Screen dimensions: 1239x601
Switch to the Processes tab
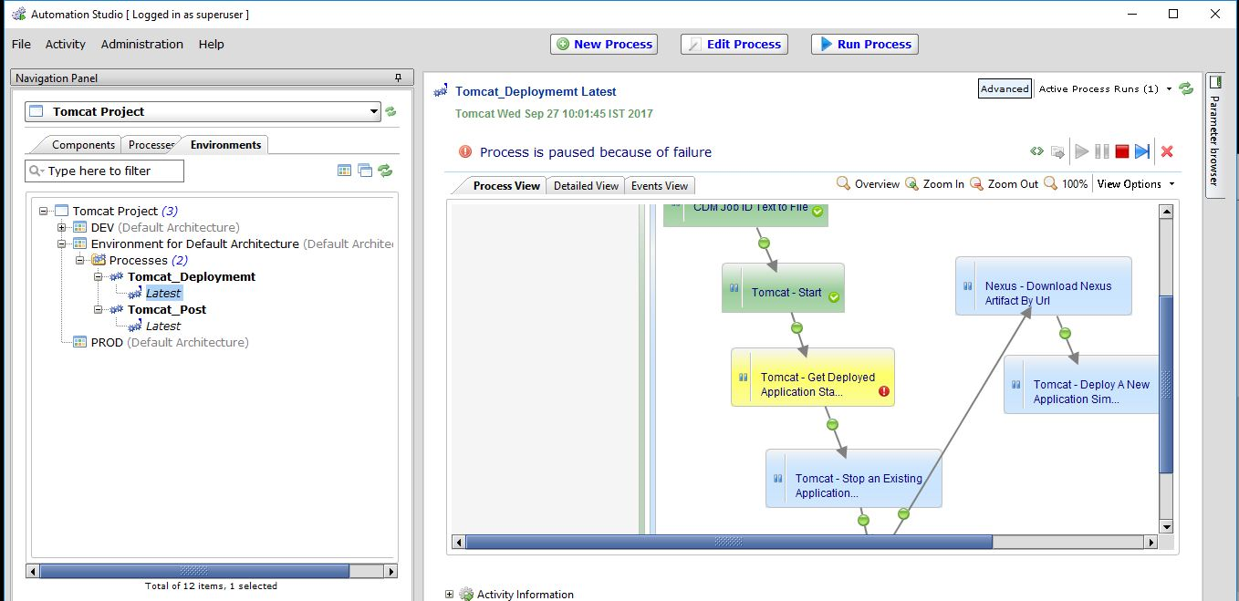coord(151,145)
